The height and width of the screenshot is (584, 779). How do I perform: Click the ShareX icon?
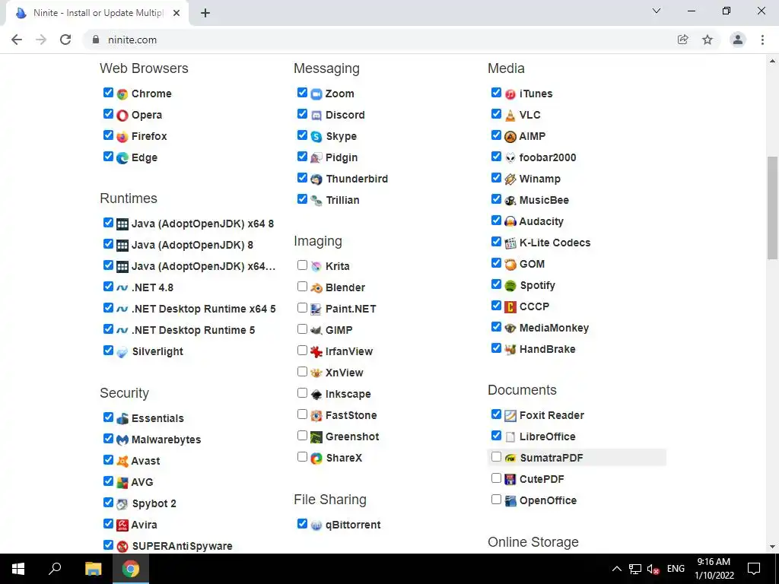[x=316, y=459]
